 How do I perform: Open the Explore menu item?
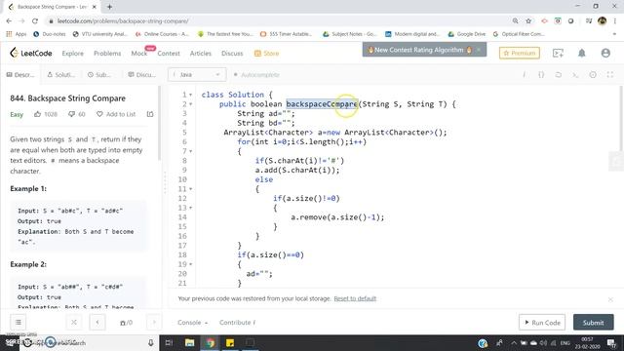pos(73,54)
